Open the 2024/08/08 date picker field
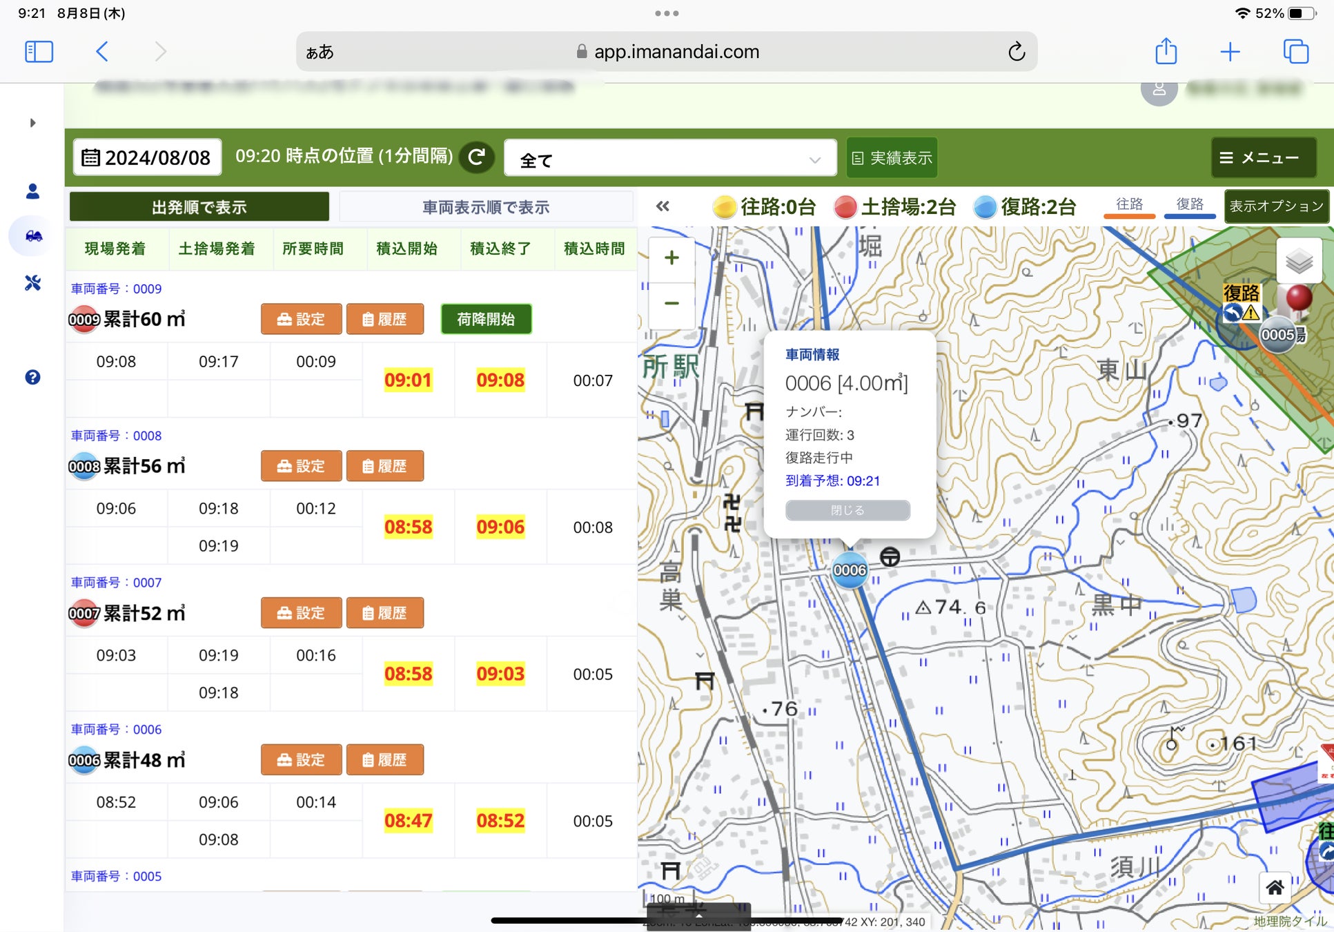This screenshot has height=932, width=1334. (x=147, y=158)
